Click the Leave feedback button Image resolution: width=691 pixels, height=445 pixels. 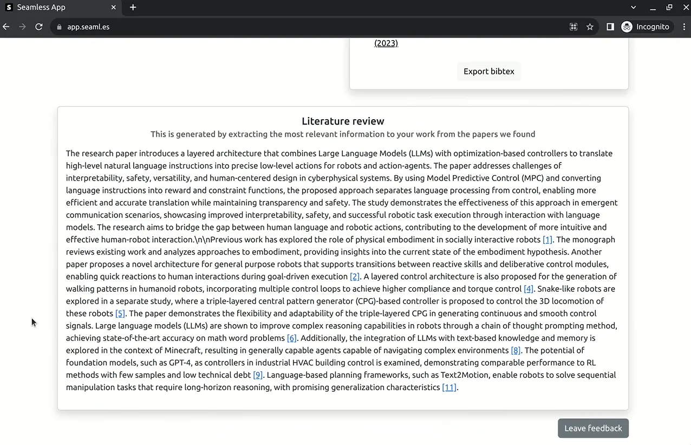coord(593,428)
